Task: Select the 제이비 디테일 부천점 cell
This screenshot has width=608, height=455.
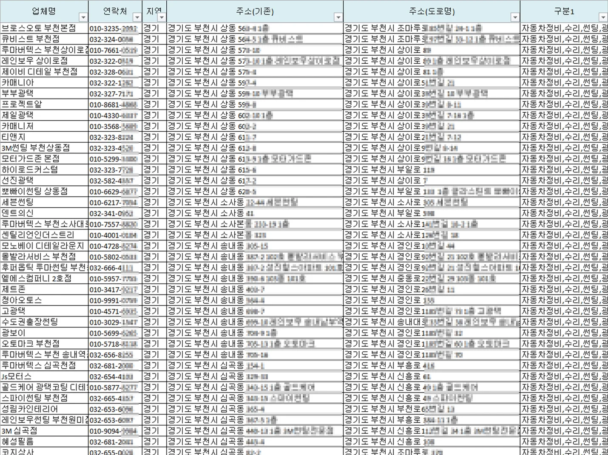Action: coord(44,72)
